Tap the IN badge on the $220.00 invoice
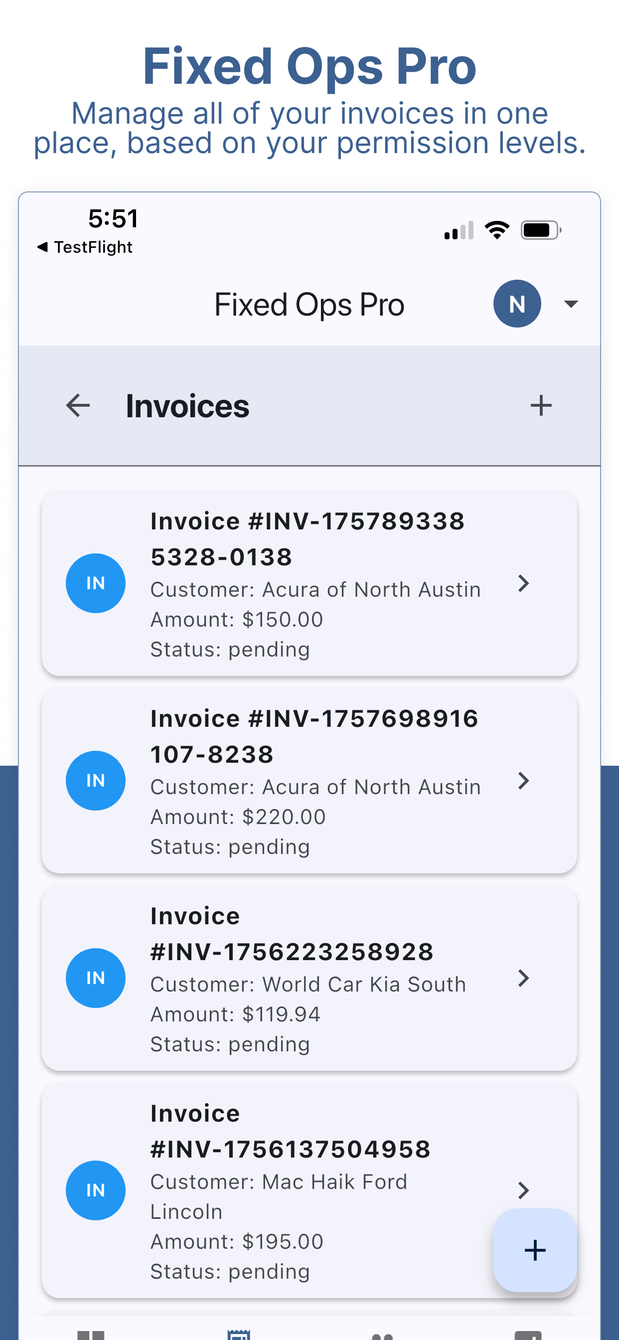The height and width of the screenshot is (1340, 619). coord(96,780)
